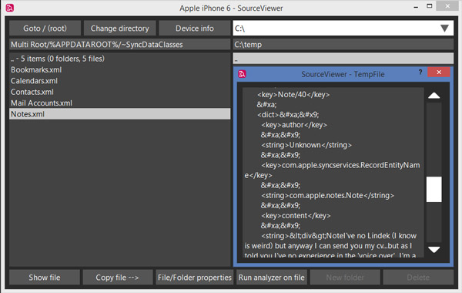Select Mail Accounts.xml in file list
Viewport: 462px width, 293px height.
[119, 103]
